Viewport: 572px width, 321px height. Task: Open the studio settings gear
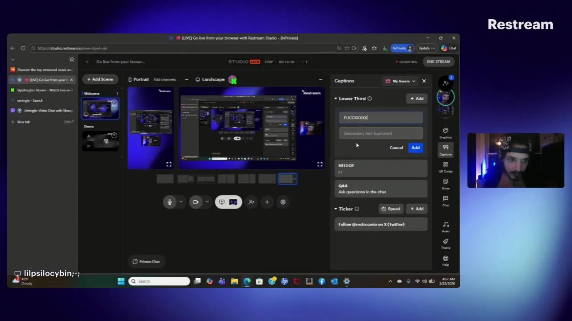click(283, 202)
